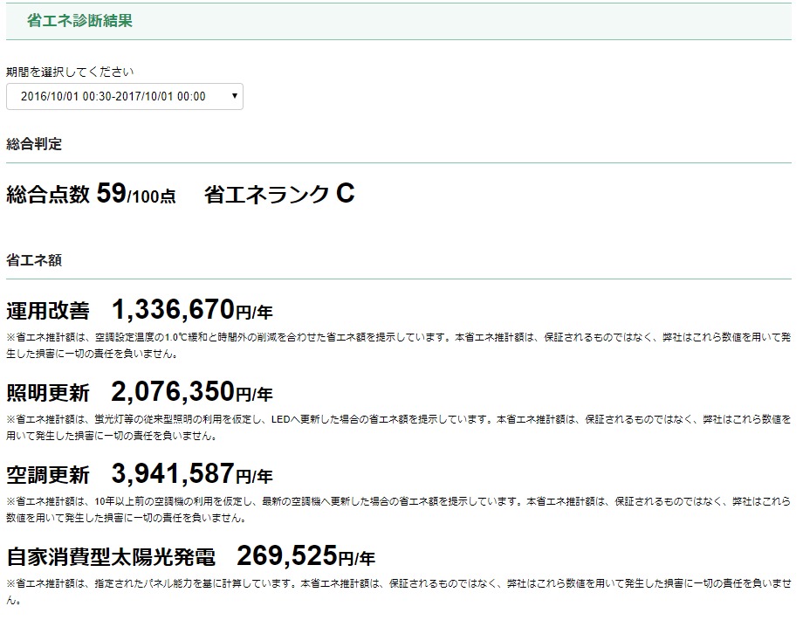The height and width of the screenshot is (620, 803).
Task: Click the 空調更新 label
Action: [x=48, y=474]
